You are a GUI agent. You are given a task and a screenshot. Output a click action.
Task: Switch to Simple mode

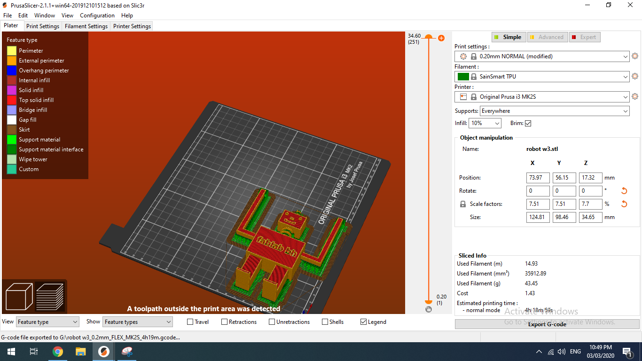click(509, 37)
